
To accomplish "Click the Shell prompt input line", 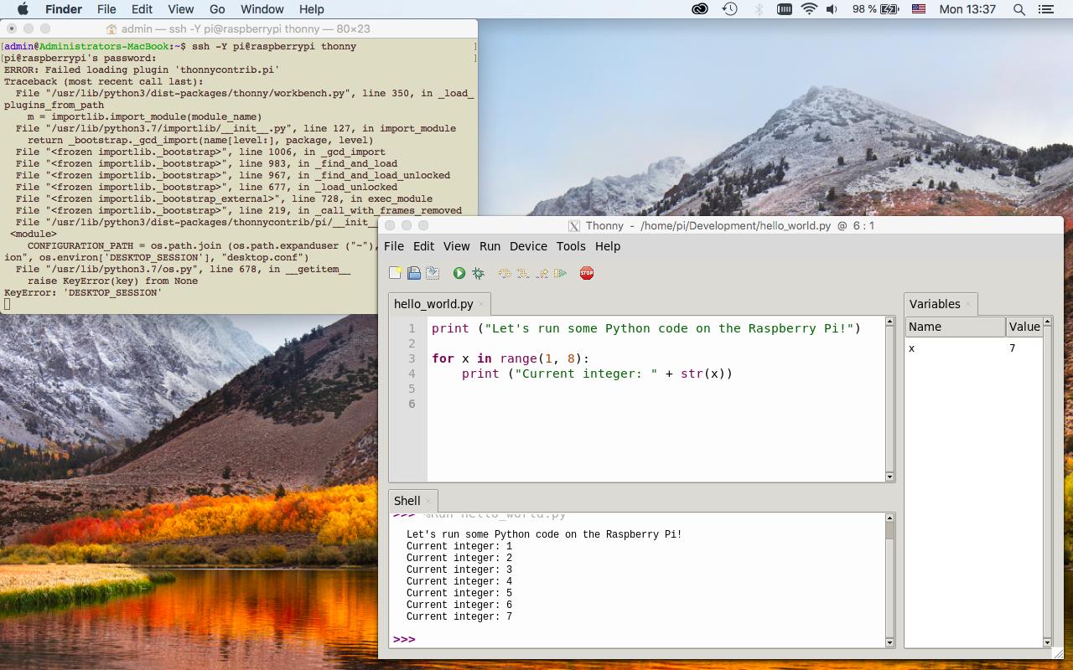I will pos(637,640).
